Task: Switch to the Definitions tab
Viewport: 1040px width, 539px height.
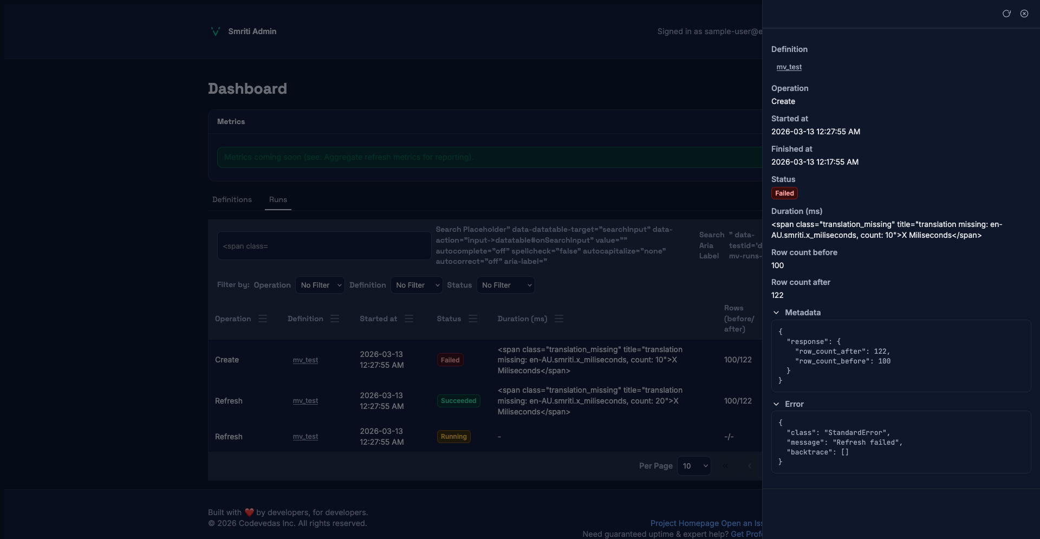Action: (232, 200)
